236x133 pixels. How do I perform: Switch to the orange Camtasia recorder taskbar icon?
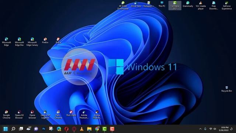(x=112, y=129)
